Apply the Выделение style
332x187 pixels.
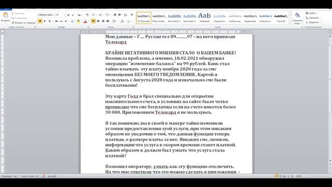[x=250, y=18]
